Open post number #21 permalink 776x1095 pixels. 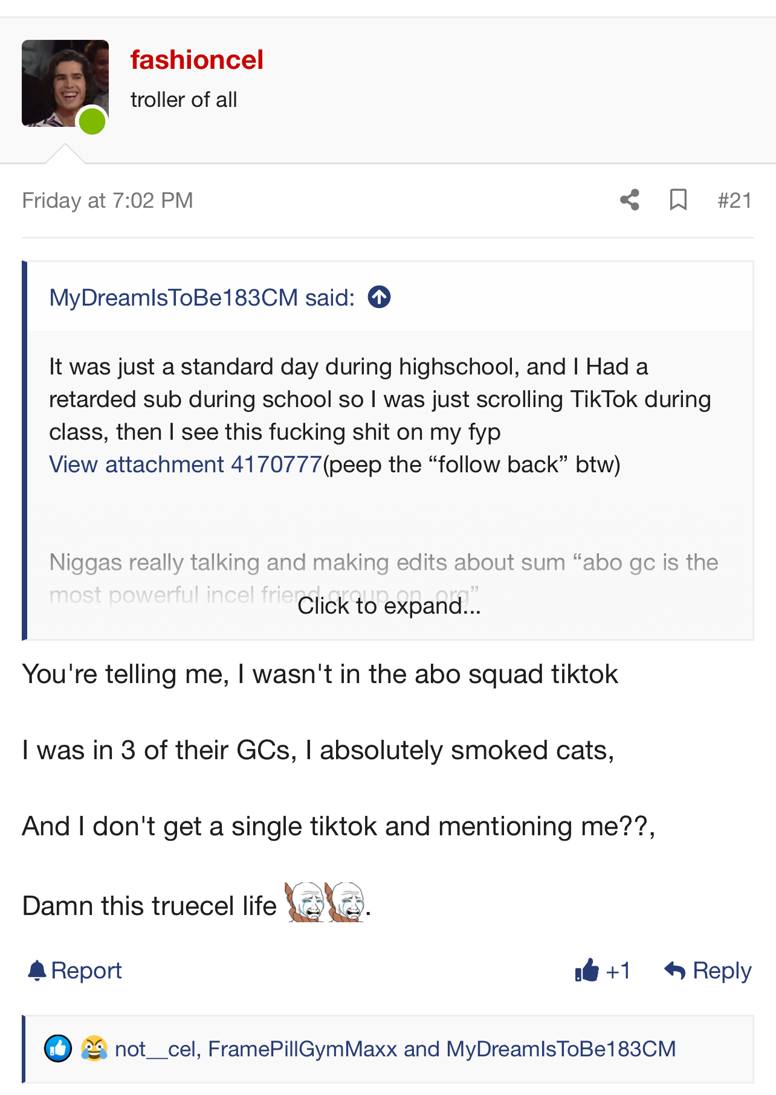tap(734, 200)
